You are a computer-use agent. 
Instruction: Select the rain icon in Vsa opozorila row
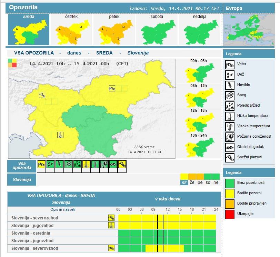(50, 165)
